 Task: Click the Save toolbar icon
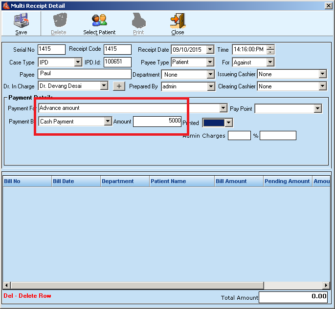pyautogui.click(x=21, y=21)
